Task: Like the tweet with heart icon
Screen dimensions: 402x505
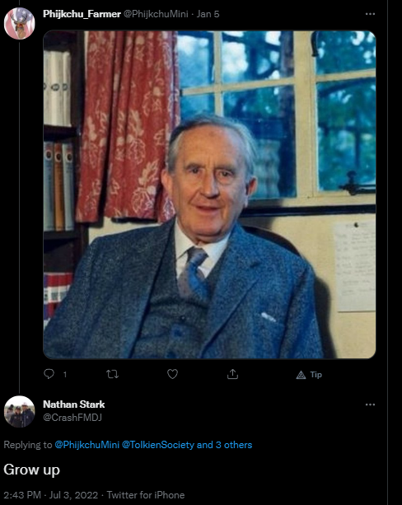Action: coord(173,374)
